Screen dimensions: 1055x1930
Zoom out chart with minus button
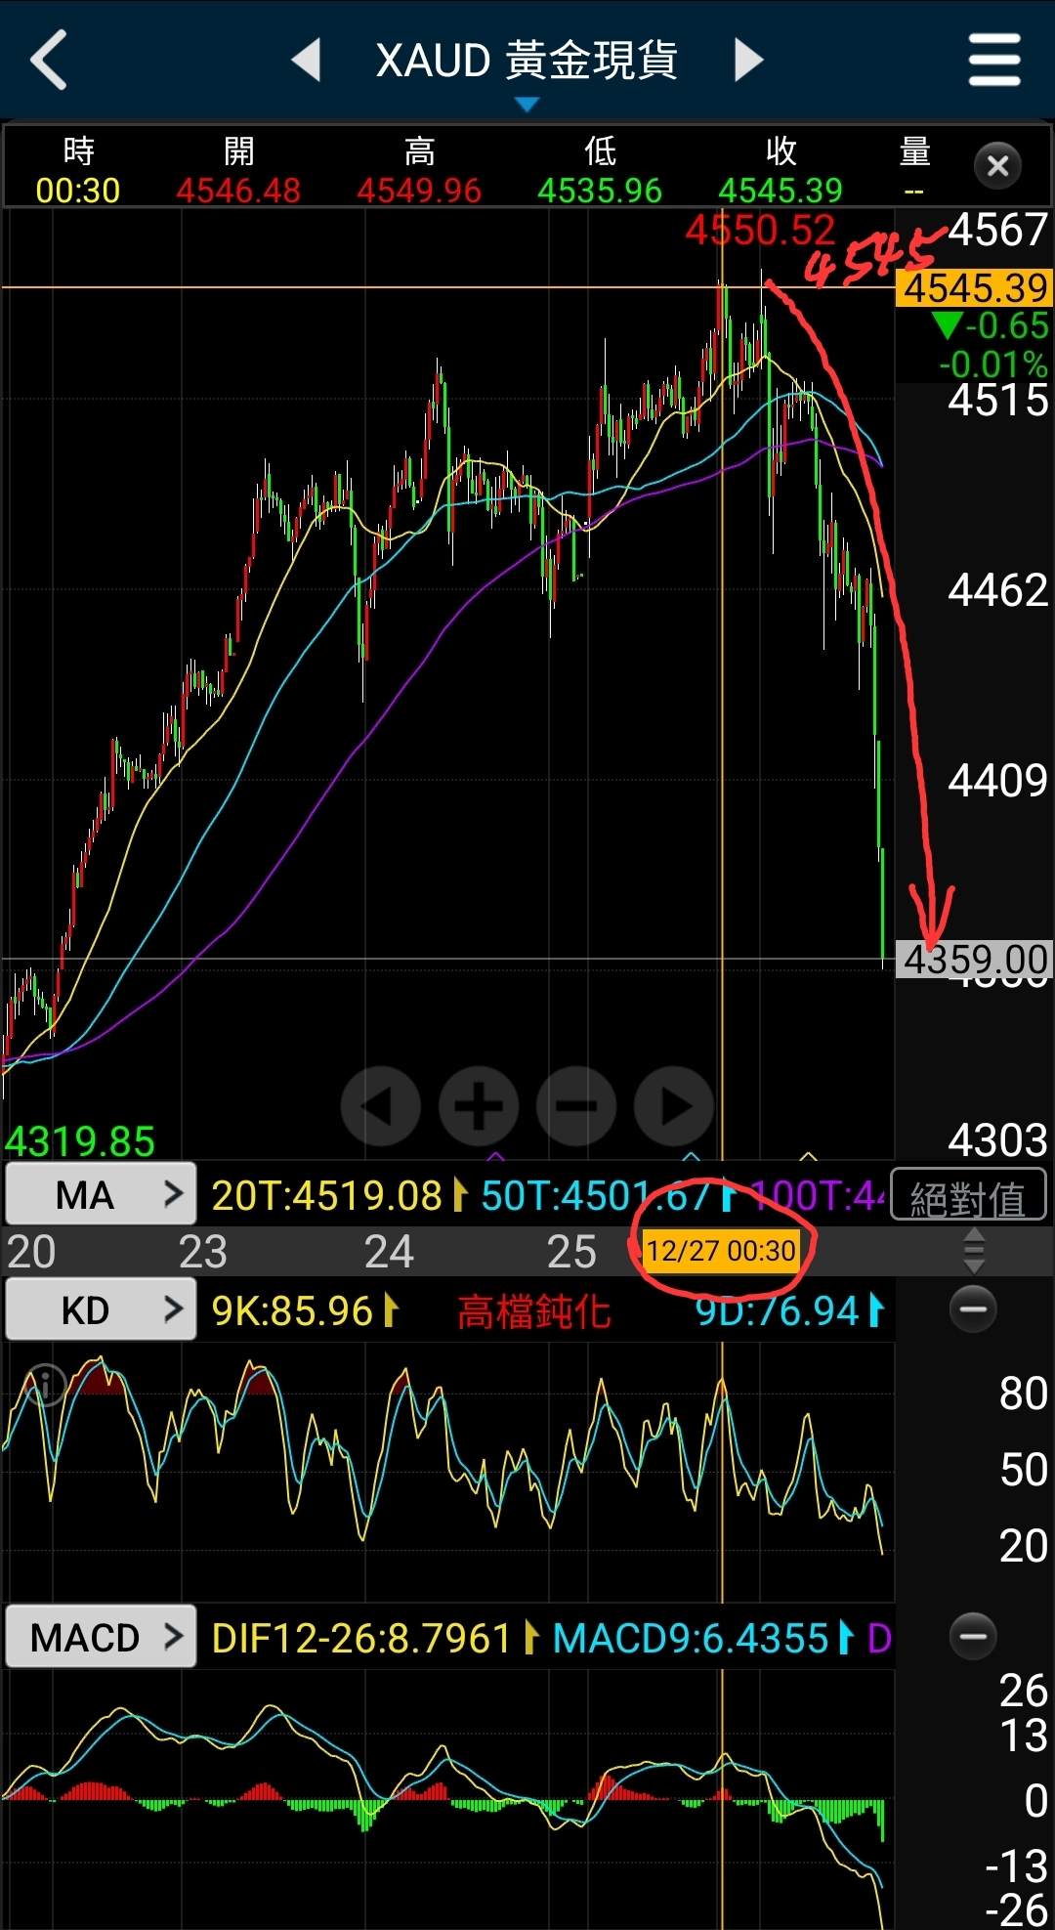576,1106
